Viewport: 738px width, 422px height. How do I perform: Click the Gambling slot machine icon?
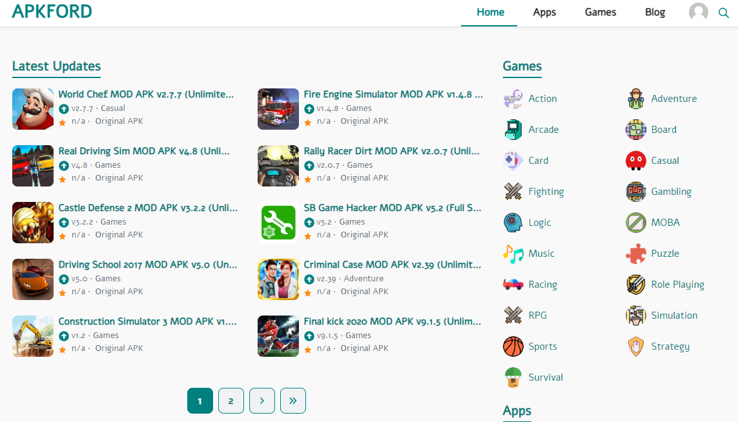[x=636, y=192]
